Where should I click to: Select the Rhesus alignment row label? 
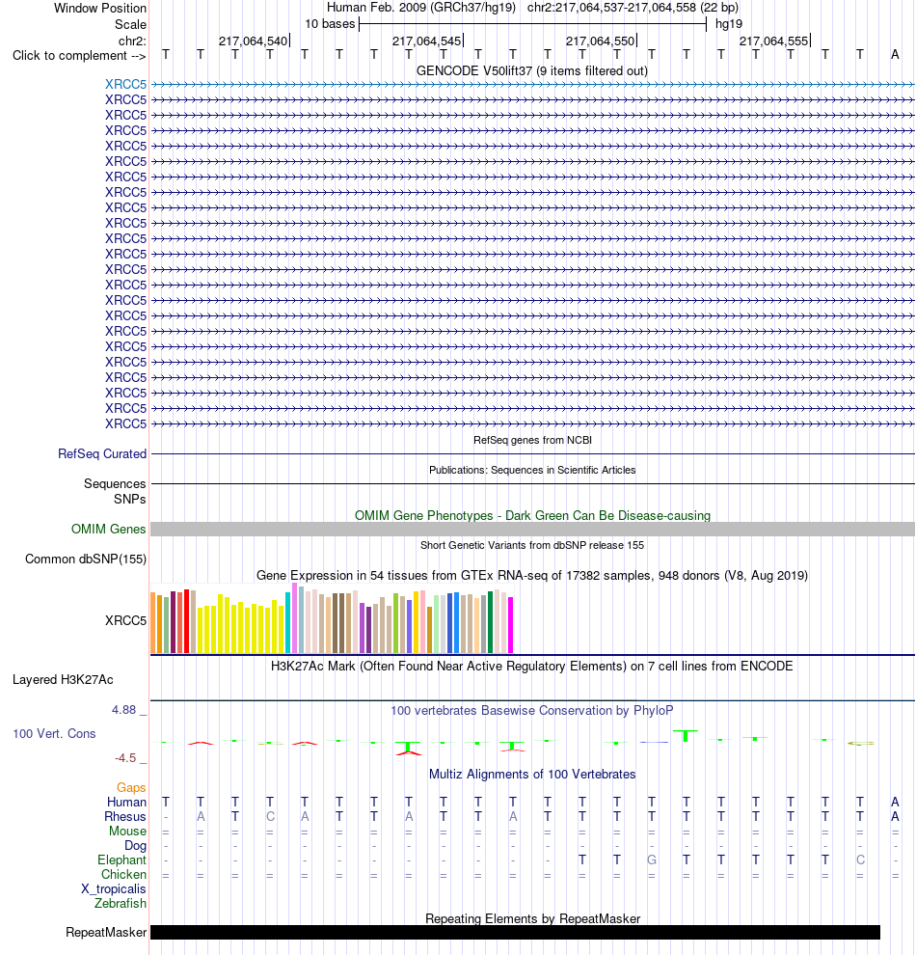[125, 817]
